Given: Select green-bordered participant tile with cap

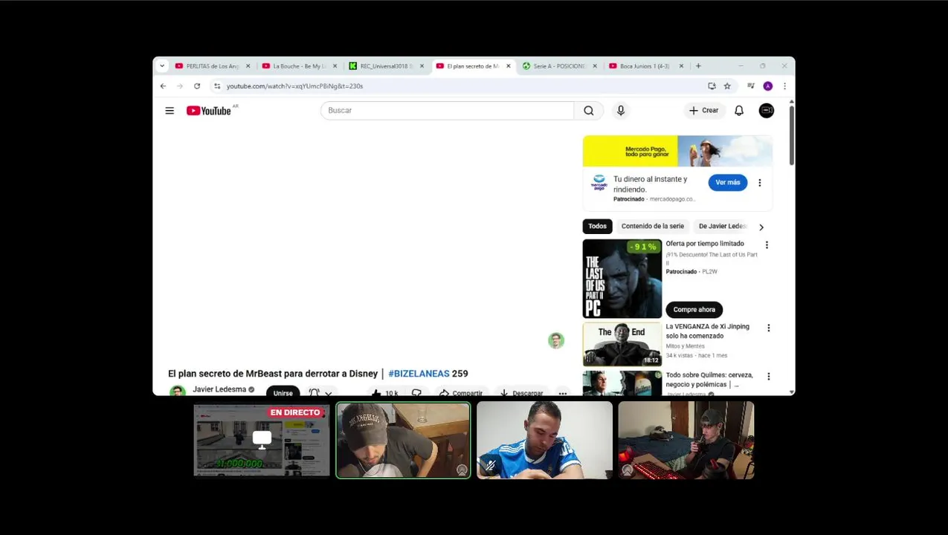Looking at the screenshot, I should click(x=403, y=440).
